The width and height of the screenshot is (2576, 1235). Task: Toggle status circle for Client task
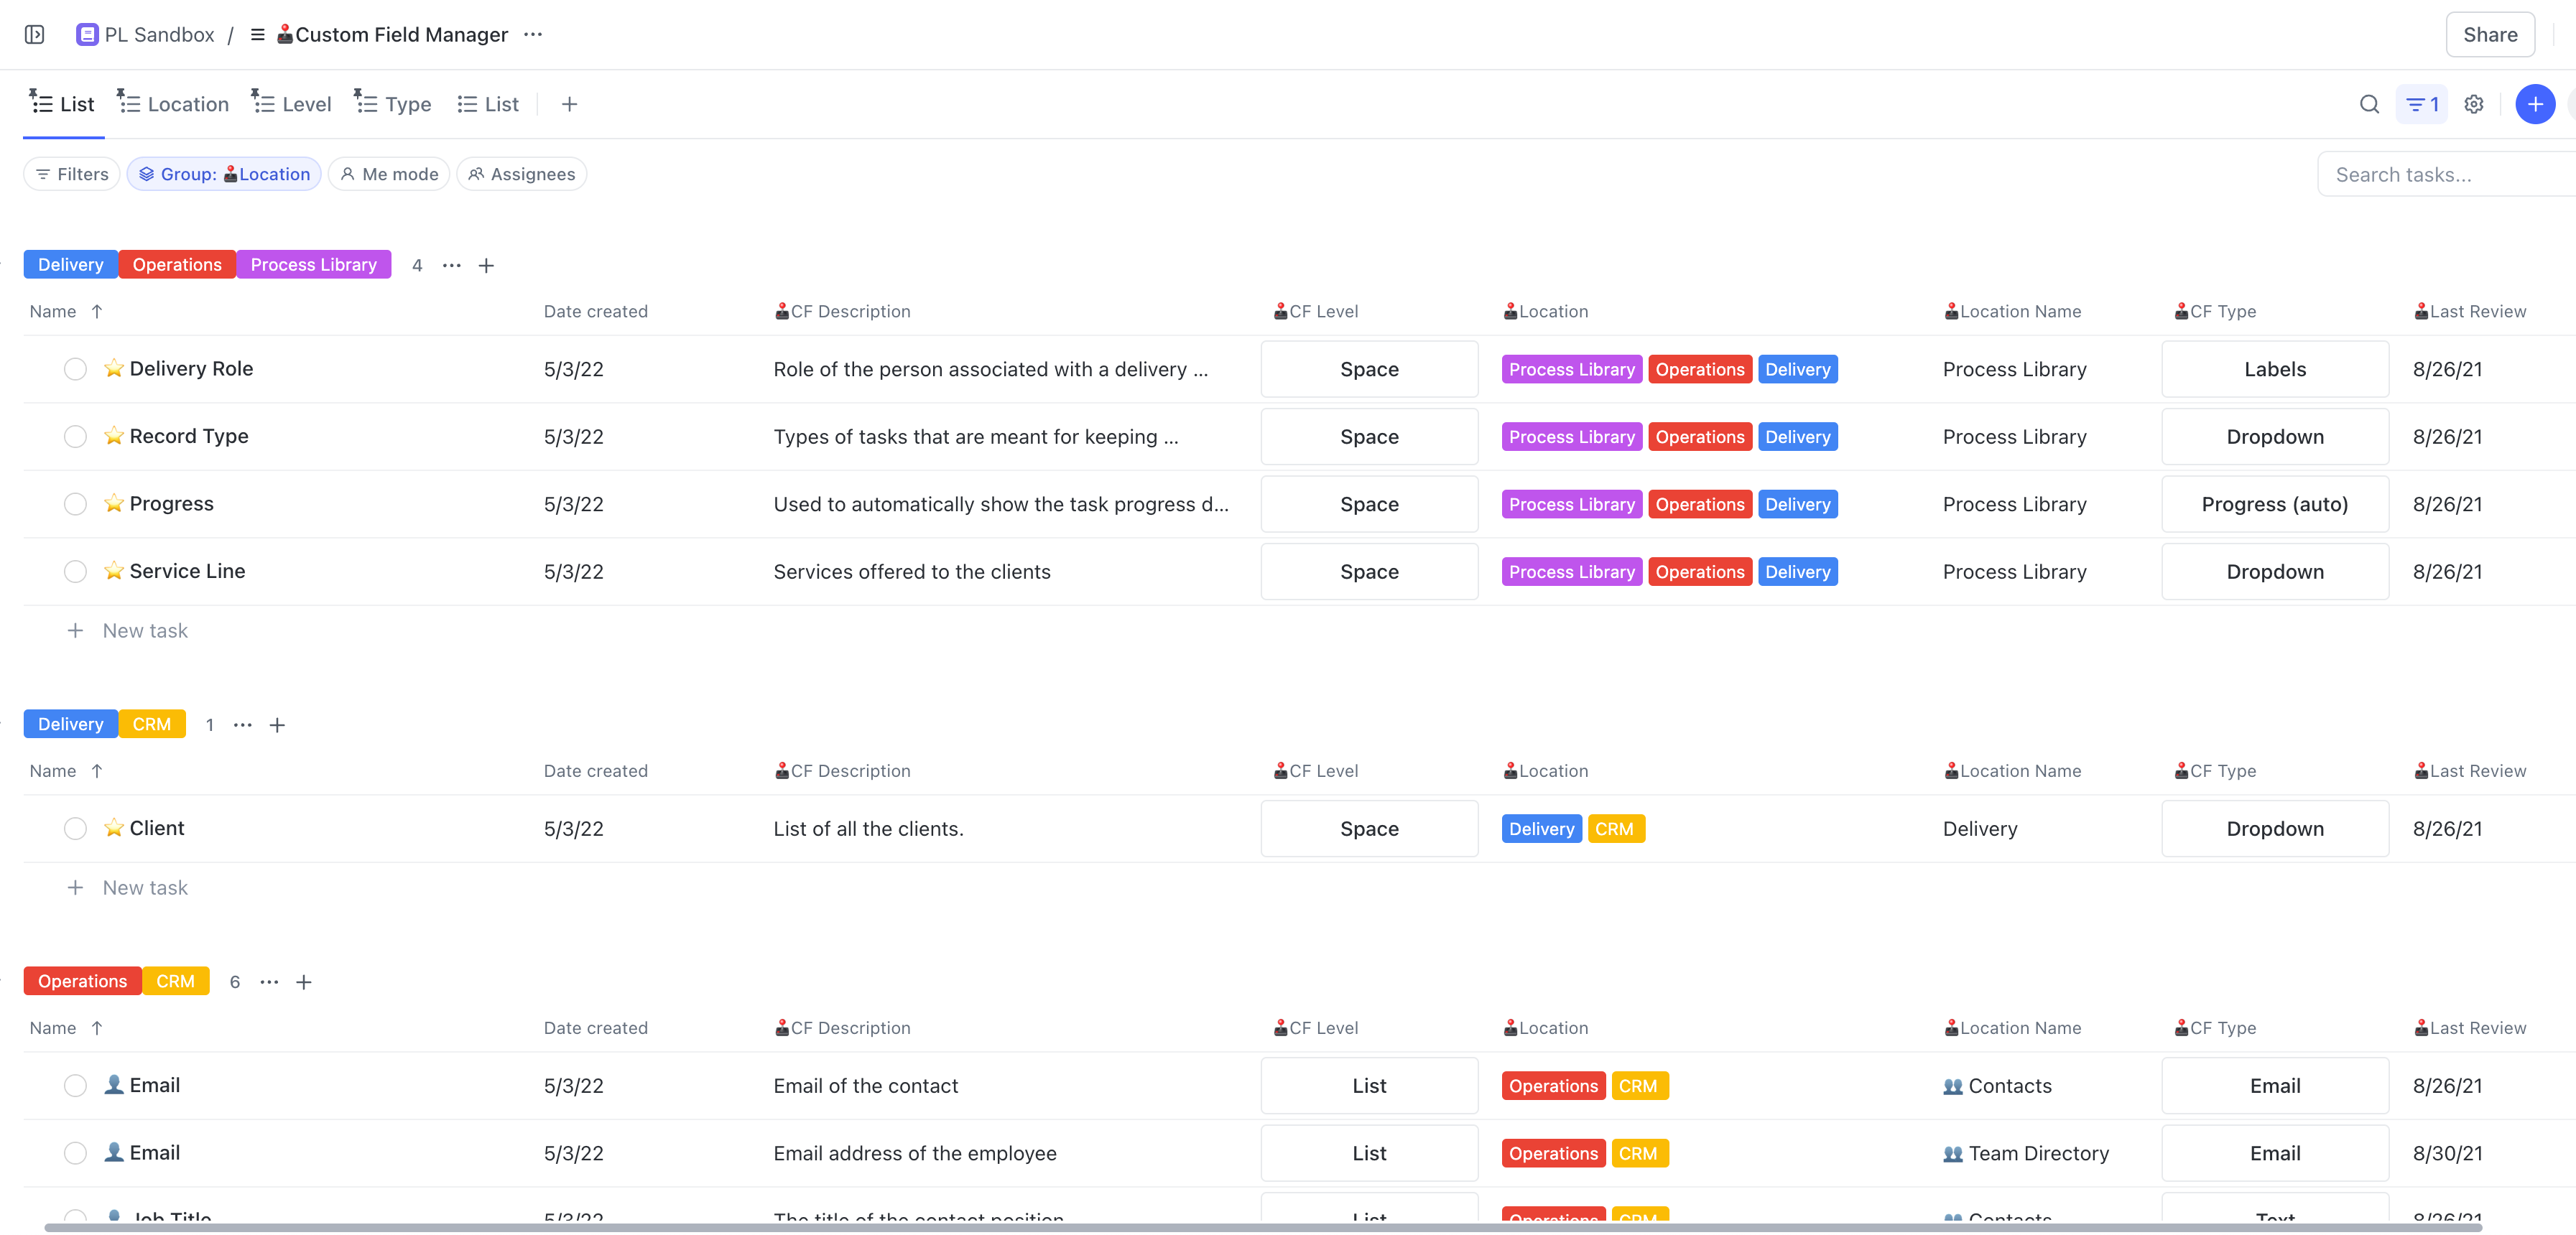(75, 829)
